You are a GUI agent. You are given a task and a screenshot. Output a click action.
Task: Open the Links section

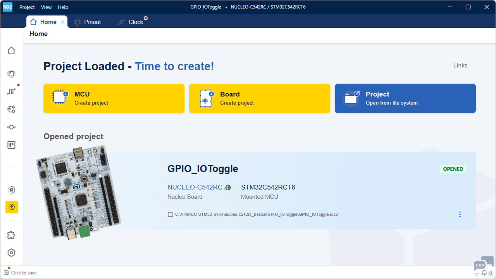(x=460, y=65)
